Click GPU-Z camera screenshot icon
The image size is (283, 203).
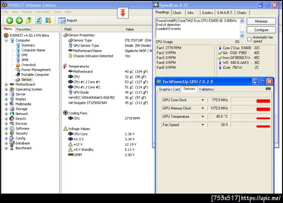(268, 89)
